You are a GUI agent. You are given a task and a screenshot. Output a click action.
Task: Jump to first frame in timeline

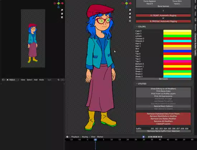tap(149, 137)
